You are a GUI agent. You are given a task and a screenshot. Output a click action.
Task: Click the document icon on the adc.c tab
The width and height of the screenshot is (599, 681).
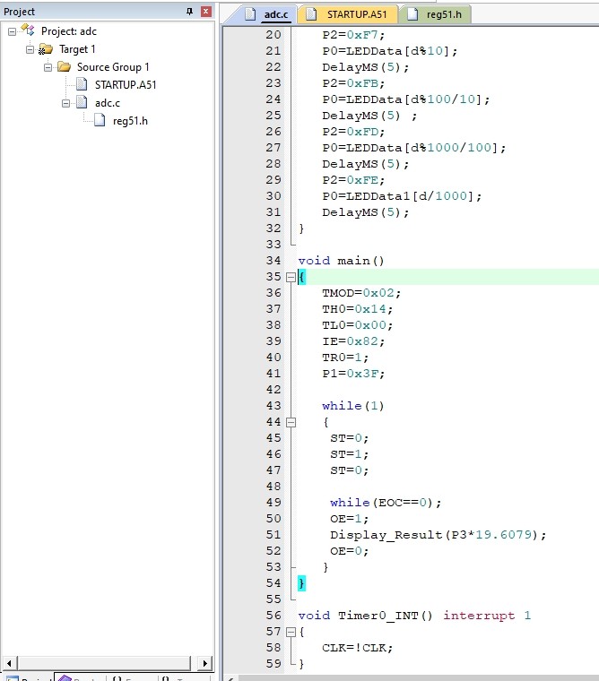tap(250, 14)
